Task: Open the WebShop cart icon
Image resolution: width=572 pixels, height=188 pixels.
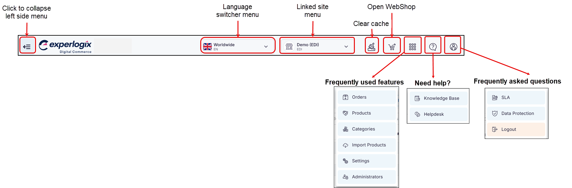Action: pos(392,47)
